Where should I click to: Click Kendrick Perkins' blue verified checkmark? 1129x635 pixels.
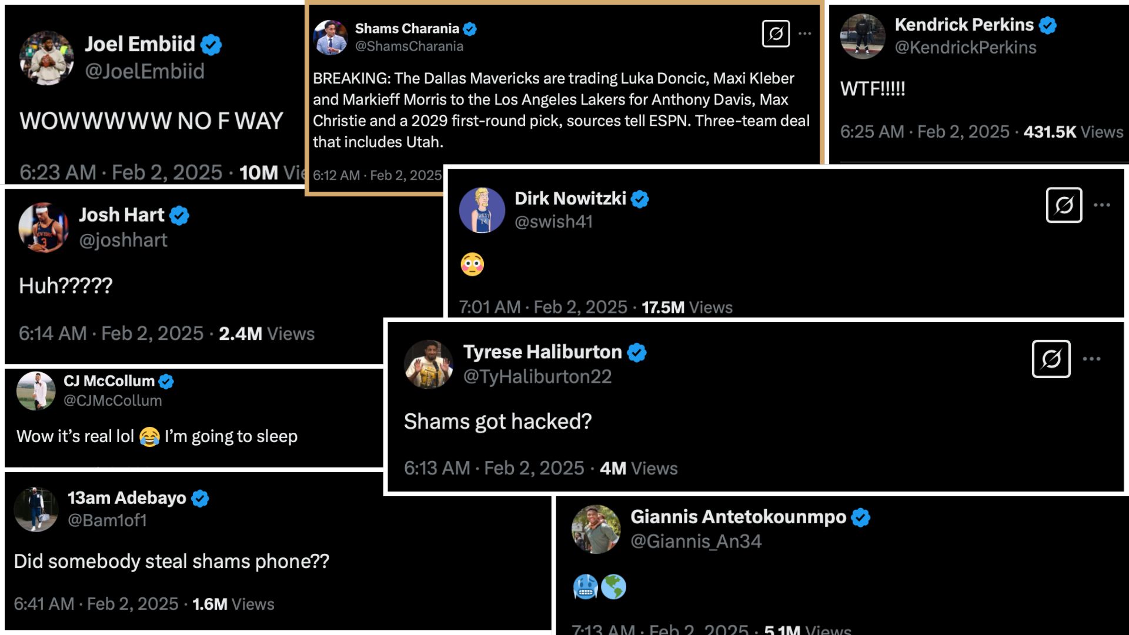click(x=1048, y=25)
